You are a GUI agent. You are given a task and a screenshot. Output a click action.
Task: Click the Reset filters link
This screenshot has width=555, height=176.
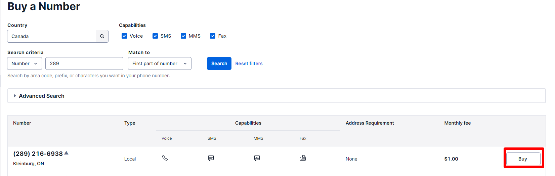(249, 63)
